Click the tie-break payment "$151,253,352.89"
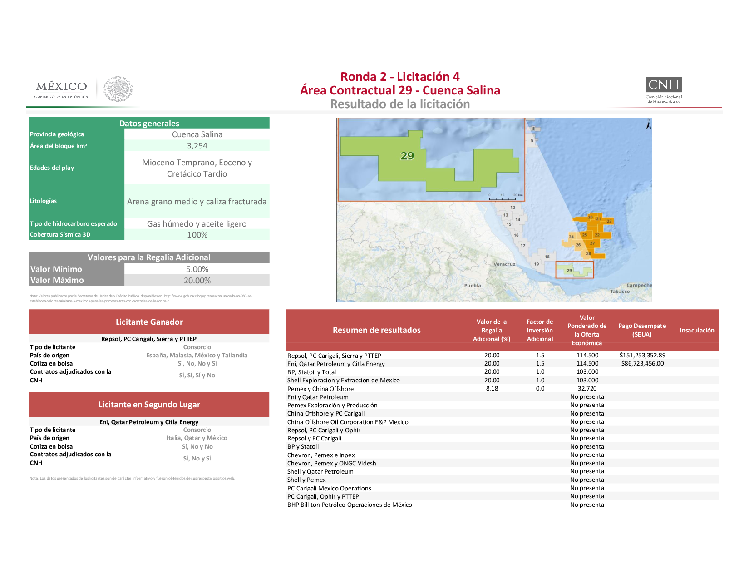The image size is (749, 579). [x=642, y=355]
